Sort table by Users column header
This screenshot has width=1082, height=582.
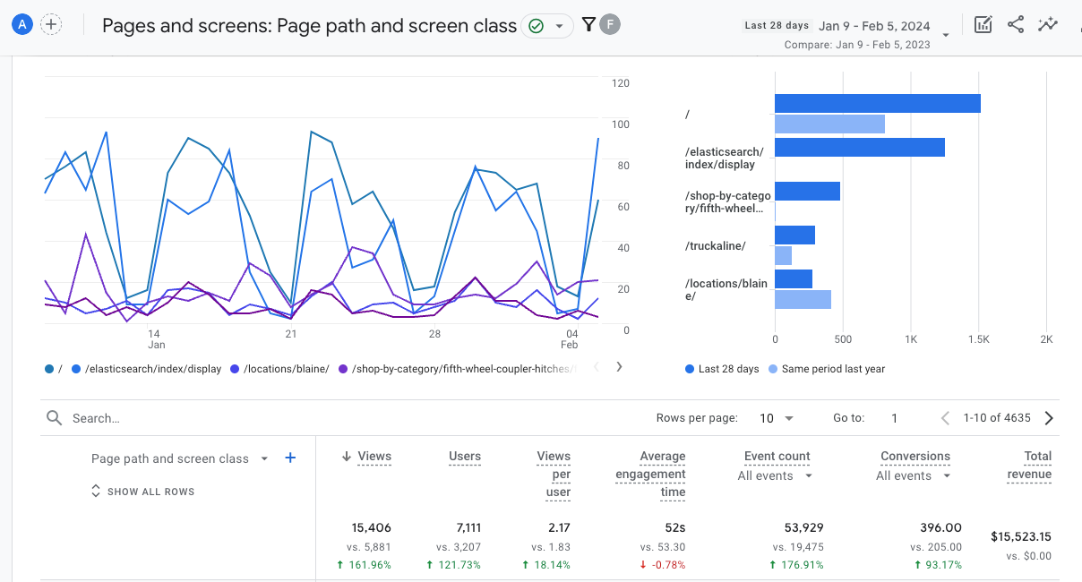465,456
